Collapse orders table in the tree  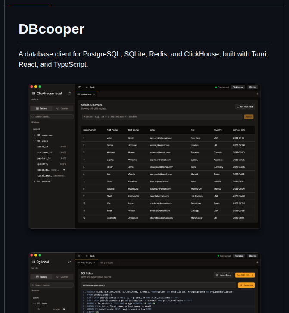(x=34, y=141)
